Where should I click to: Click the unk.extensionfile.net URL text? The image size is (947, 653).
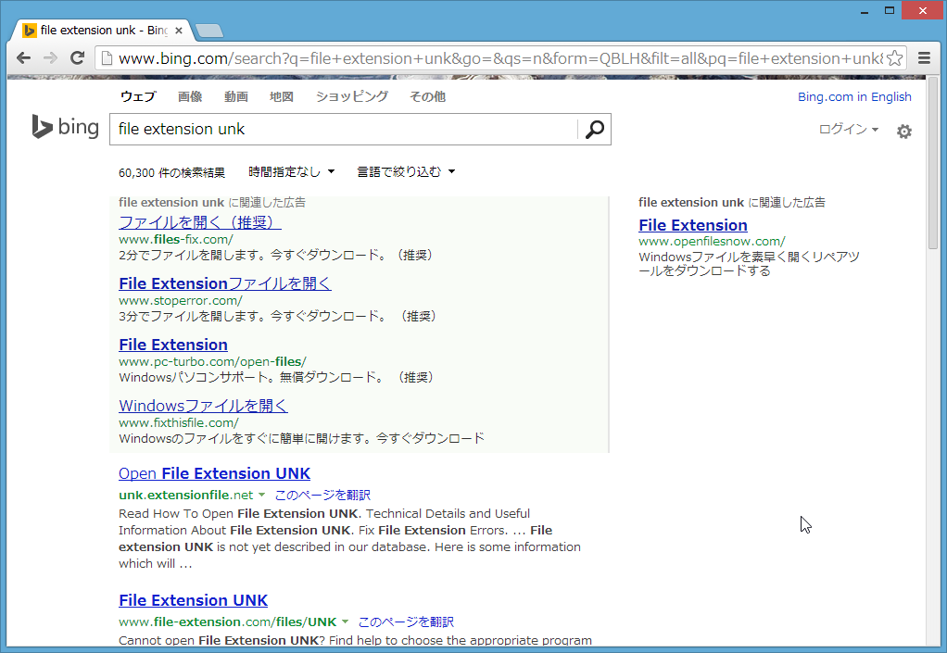pos(186,495)
